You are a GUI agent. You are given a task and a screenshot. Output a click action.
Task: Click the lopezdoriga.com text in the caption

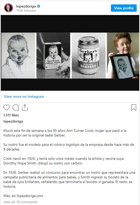(30, 196)
